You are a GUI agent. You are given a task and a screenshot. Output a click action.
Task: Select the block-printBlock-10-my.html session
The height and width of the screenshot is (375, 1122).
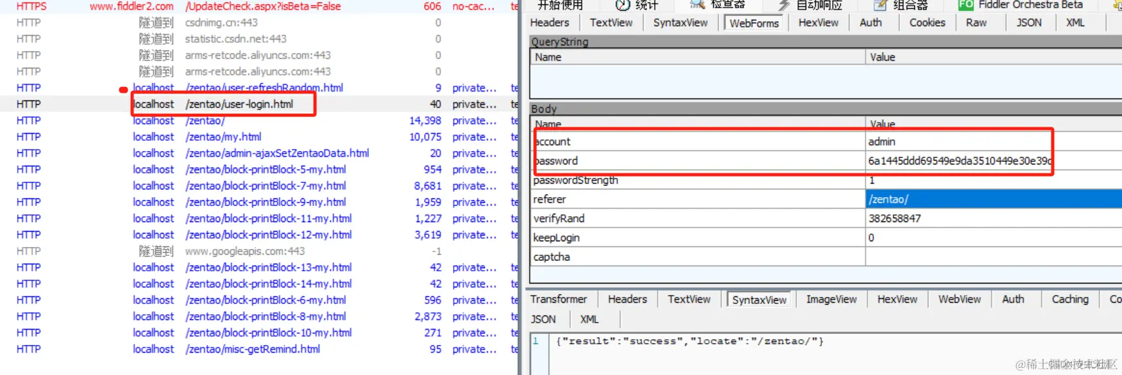point(259,332)
